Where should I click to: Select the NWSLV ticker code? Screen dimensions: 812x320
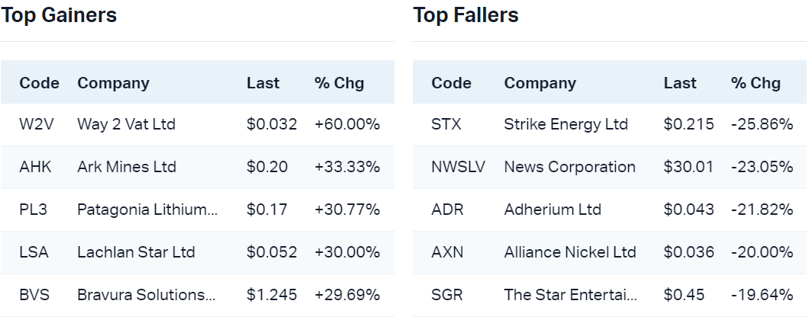(458, 166)
